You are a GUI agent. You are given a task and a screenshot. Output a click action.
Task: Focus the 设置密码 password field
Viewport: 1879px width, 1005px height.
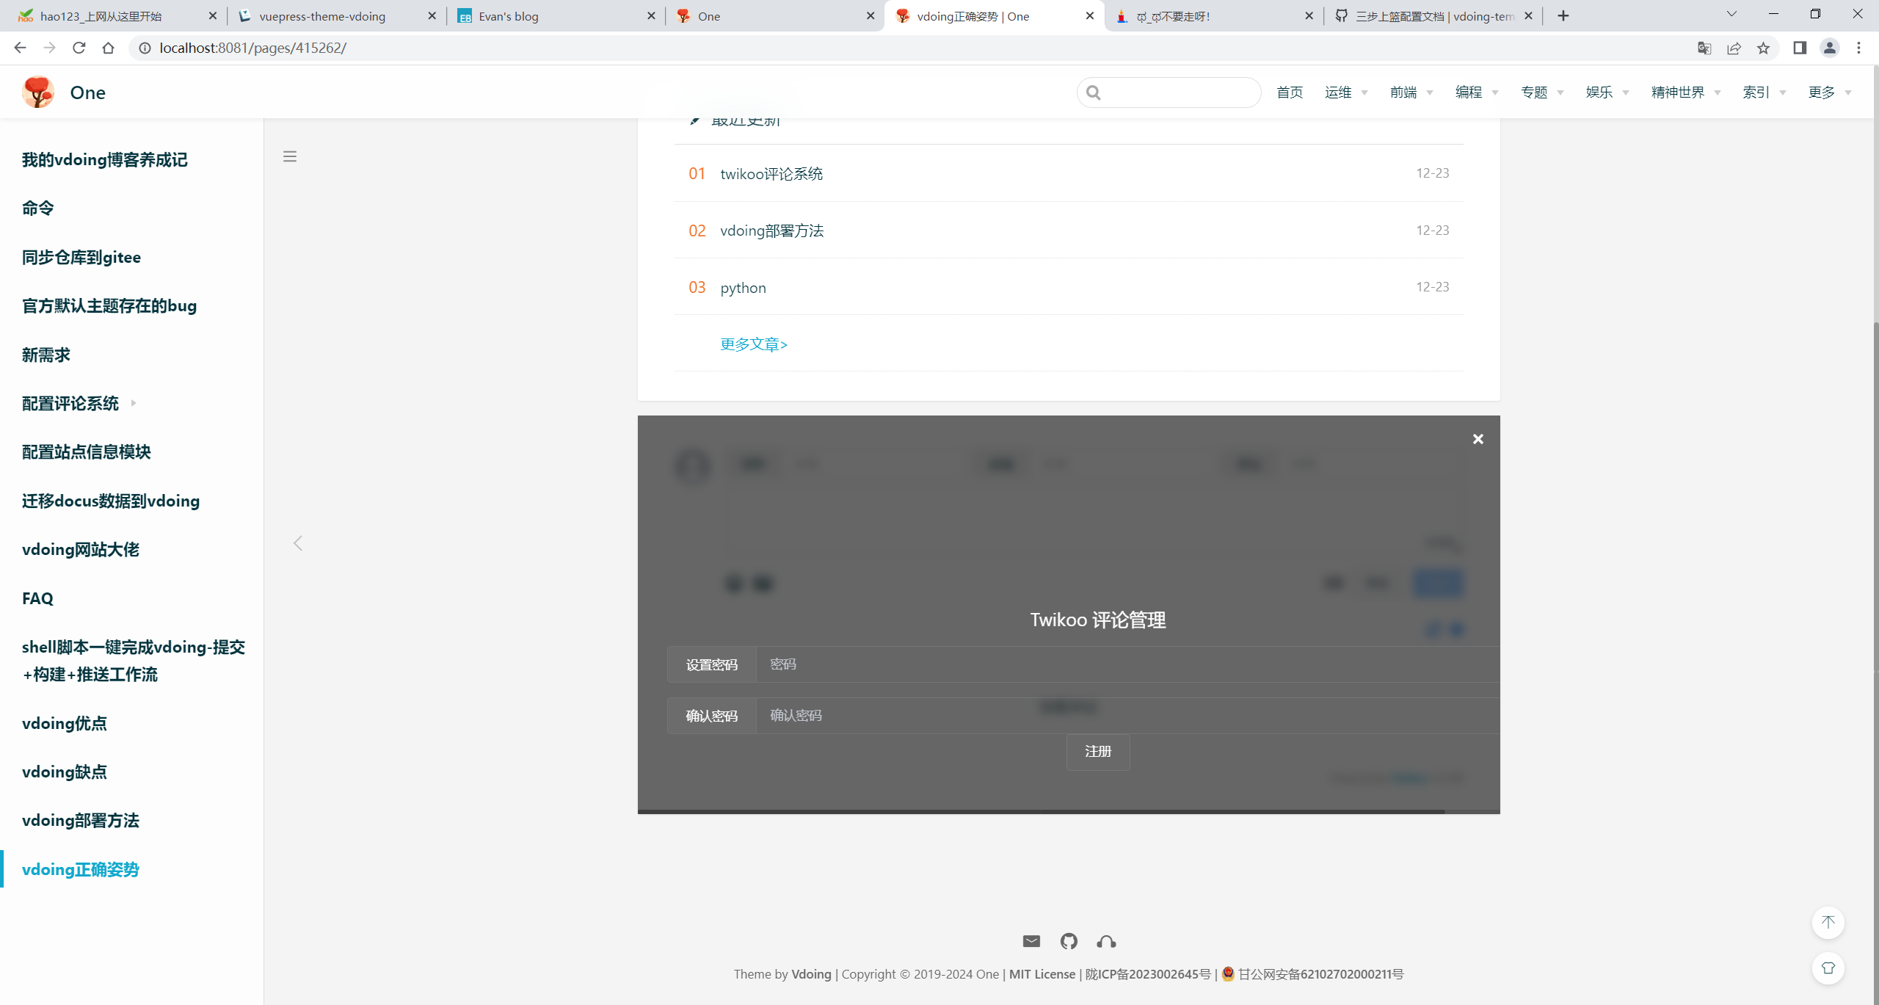1127,664
